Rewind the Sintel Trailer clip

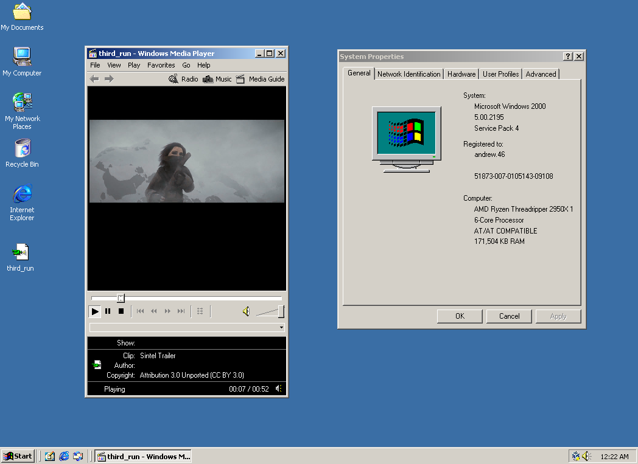pos(154,311)
